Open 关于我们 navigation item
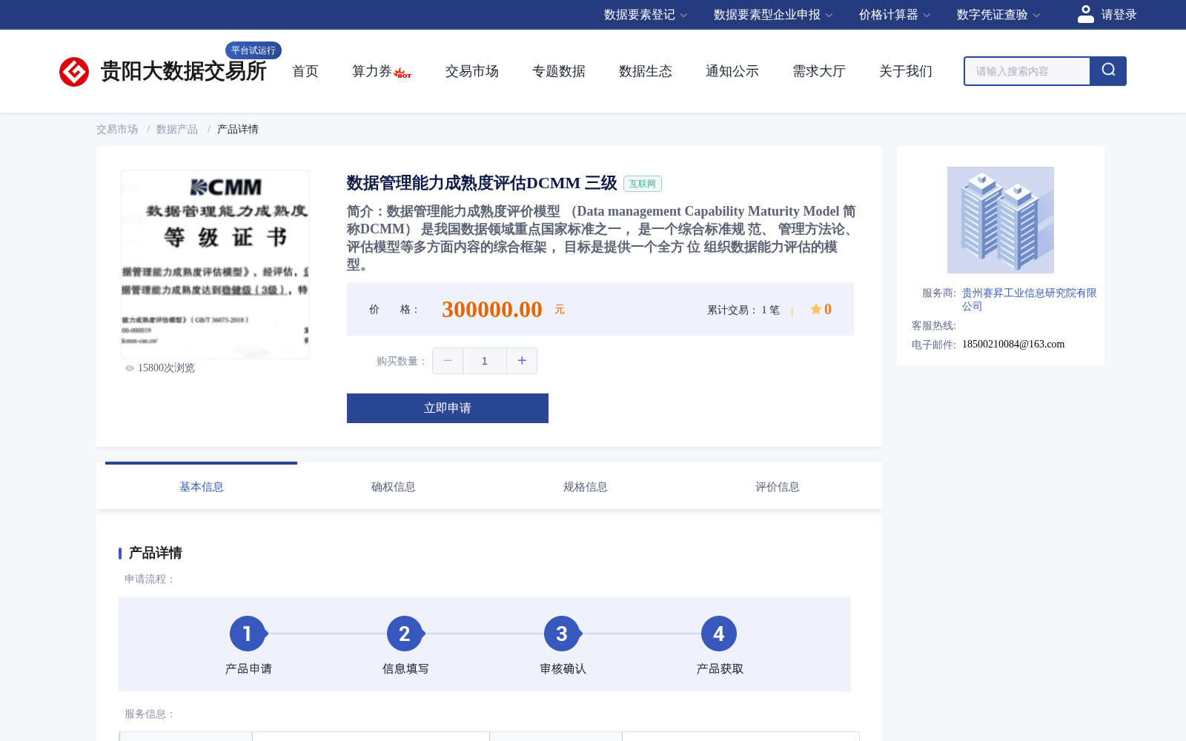1186x741 pixels. 906,71
